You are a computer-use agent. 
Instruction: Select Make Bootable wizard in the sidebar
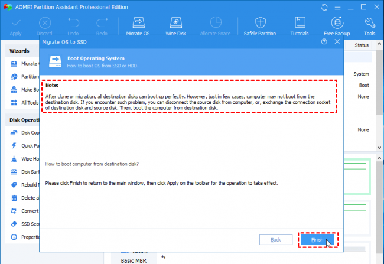point(25,90)
